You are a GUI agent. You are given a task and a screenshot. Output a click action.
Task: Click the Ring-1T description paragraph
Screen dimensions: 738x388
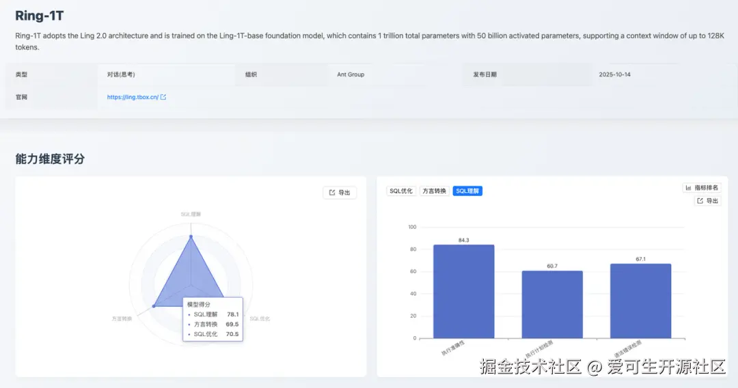pos(370,42)
